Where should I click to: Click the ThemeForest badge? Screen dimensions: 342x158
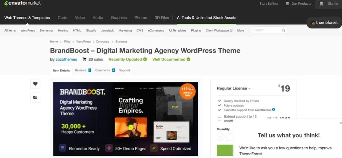coord(324,22)
